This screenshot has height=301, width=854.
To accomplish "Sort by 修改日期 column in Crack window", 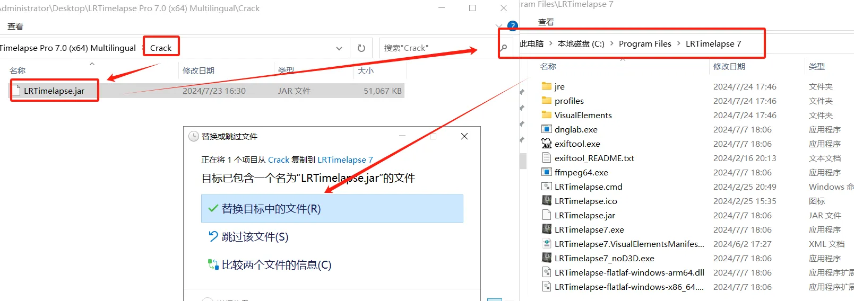I will pos(199,70).
